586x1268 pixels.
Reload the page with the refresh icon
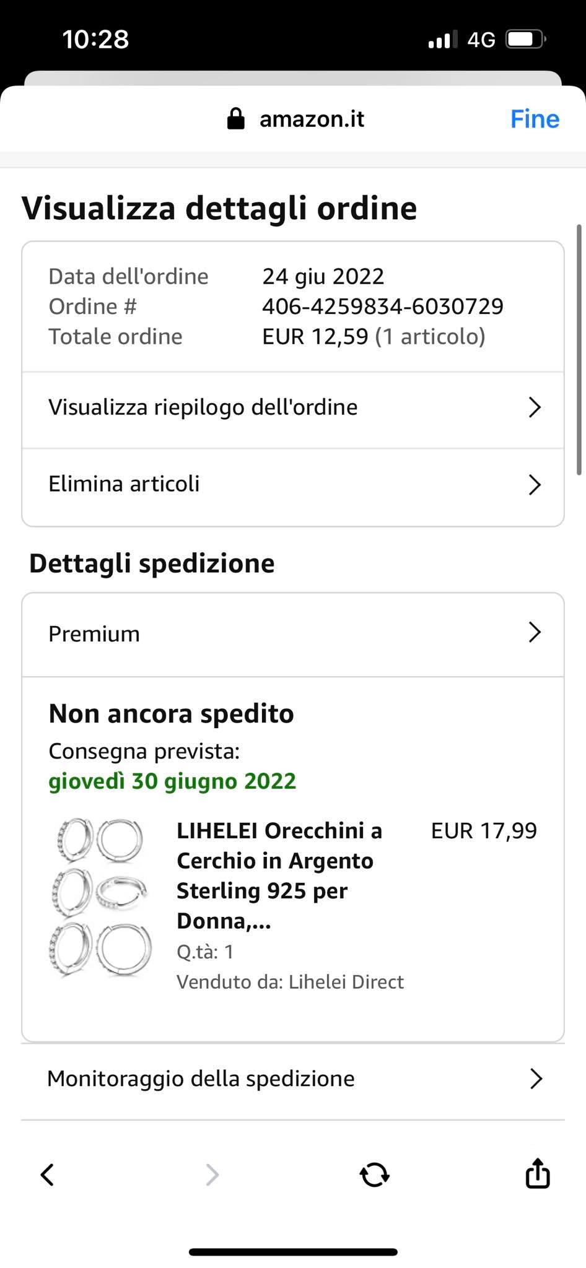374,1175
